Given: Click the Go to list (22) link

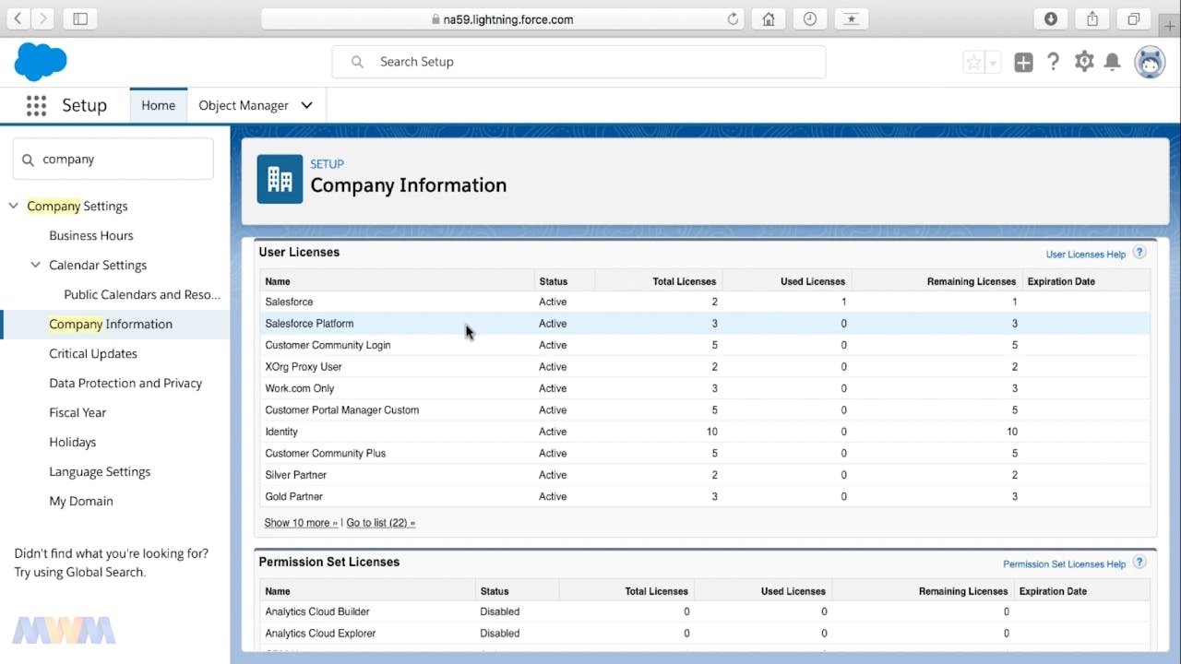Looking at the screenshot, I should (x=380, y=523).
